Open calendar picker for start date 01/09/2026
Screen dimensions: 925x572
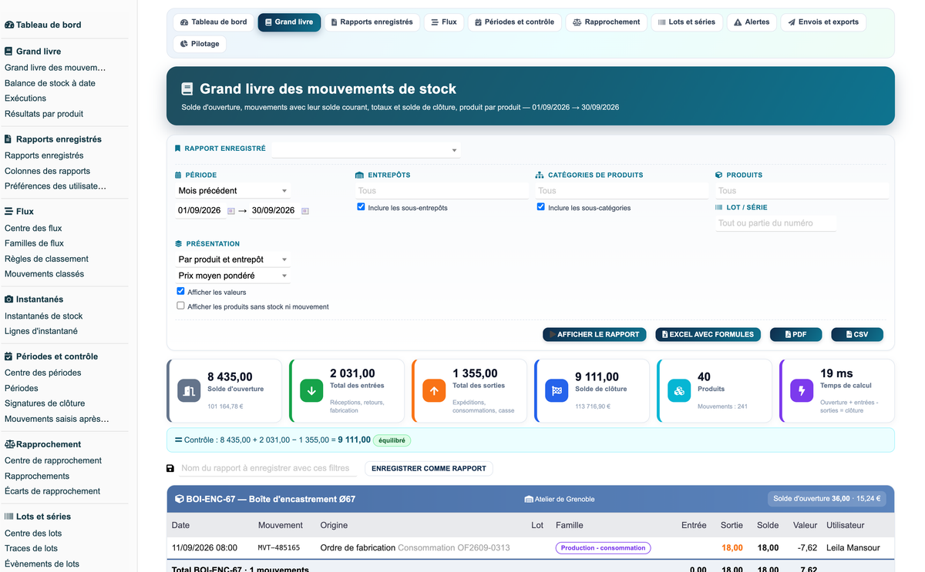coord(231,211)
